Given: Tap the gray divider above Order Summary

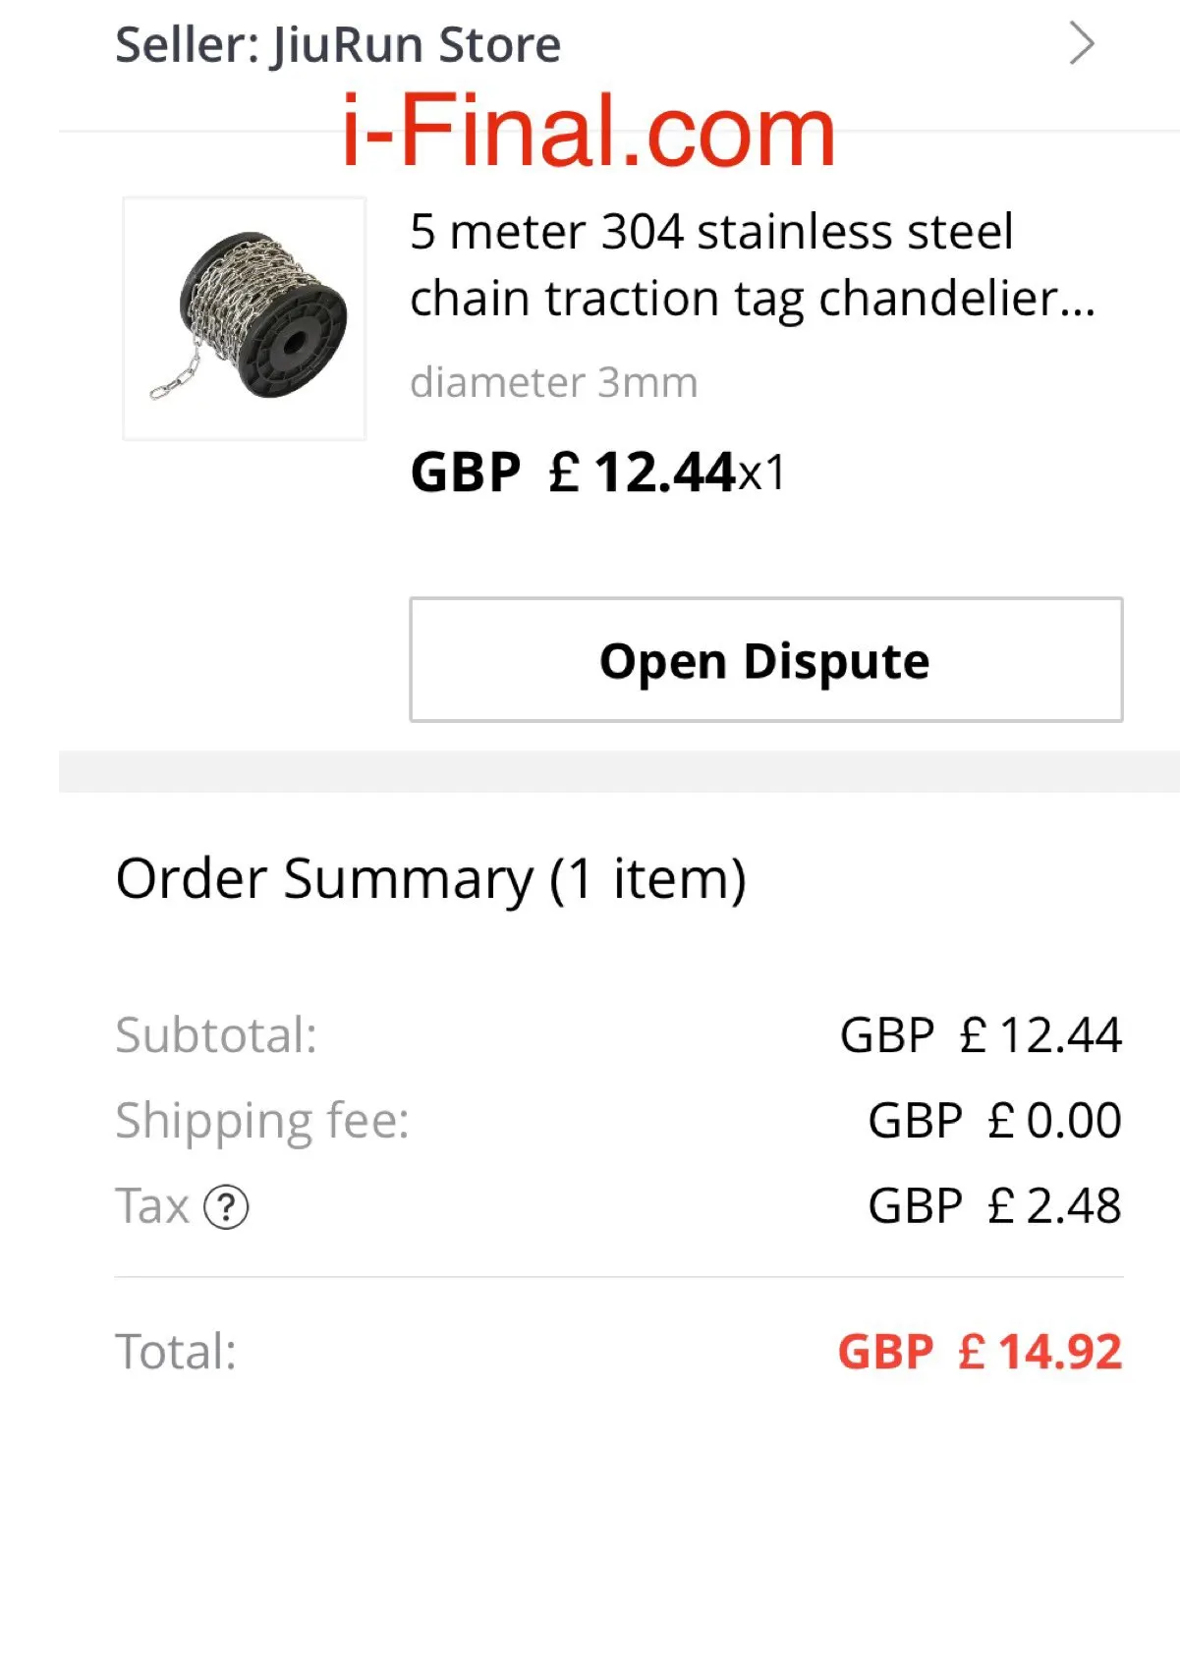Looking at the screenshot, I should point(619,771).
